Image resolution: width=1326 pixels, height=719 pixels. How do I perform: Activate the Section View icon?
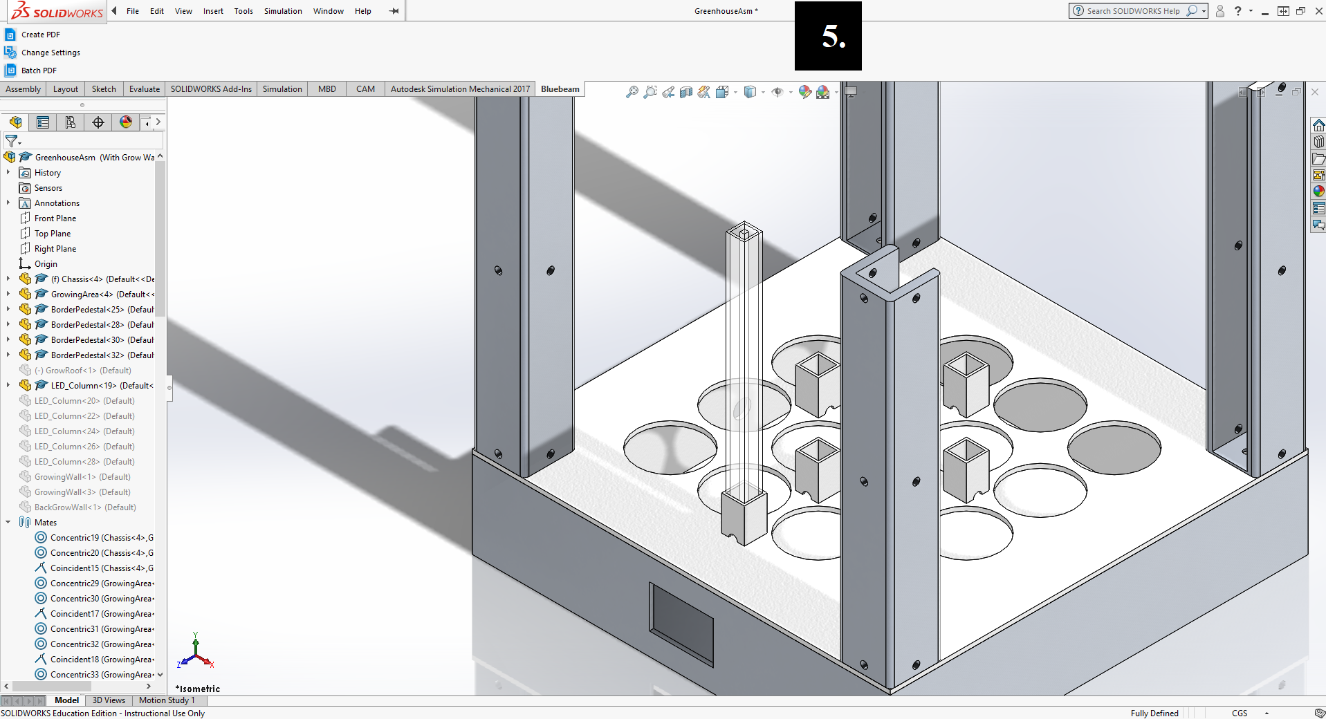click(x=685, y=92)
